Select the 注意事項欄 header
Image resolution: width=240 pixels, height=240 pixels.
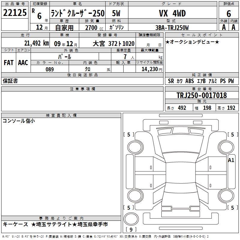(x=82, y=89)
